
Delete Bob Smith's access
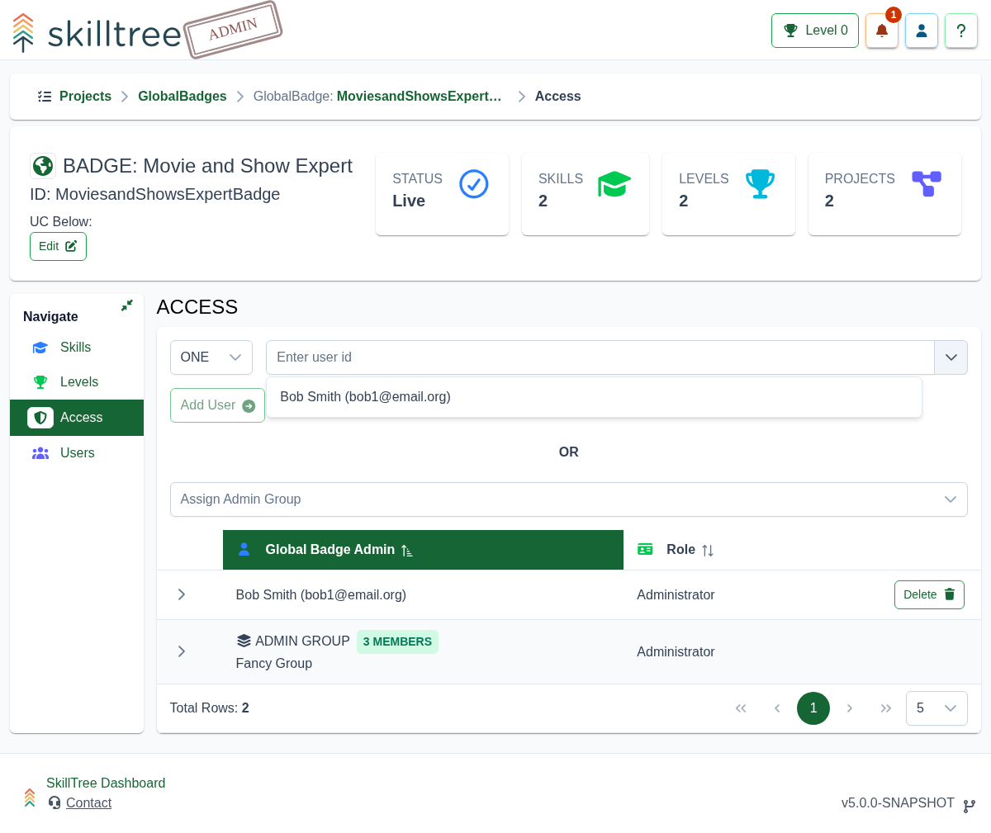pyautogui.click(x=929, y=594)
